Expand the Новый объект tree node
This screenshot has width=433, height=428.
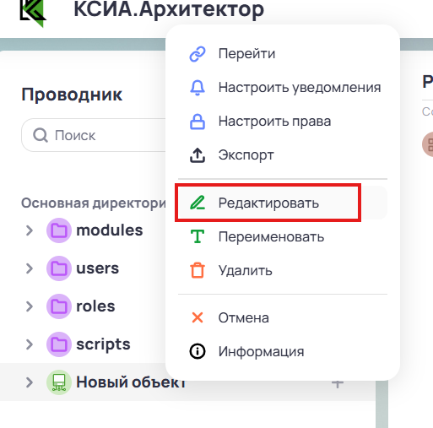[x=30, y=382]
